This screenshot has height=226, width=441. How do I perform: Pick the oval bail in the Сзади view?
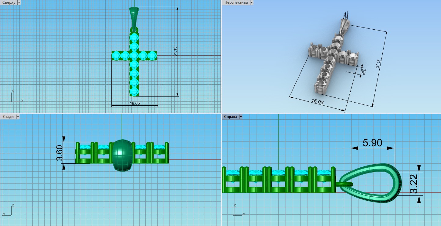click(x=122, y=155)
